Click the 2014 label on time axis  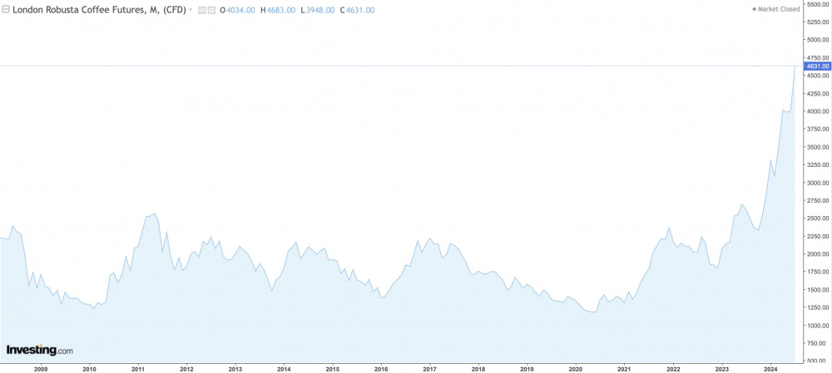tap(284, 368)
